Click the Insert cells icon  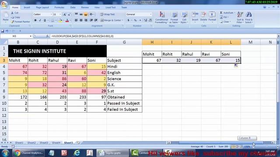pos(195,14)
